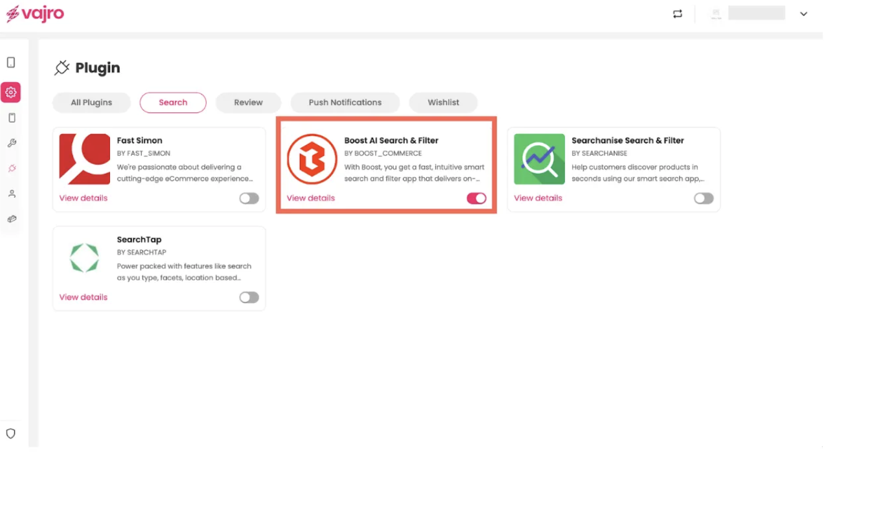The height and width of the screenshot is (523, 877).
Task: Enable the Searchanise Search & Filter toggle
Action: [x=704, y=199]
